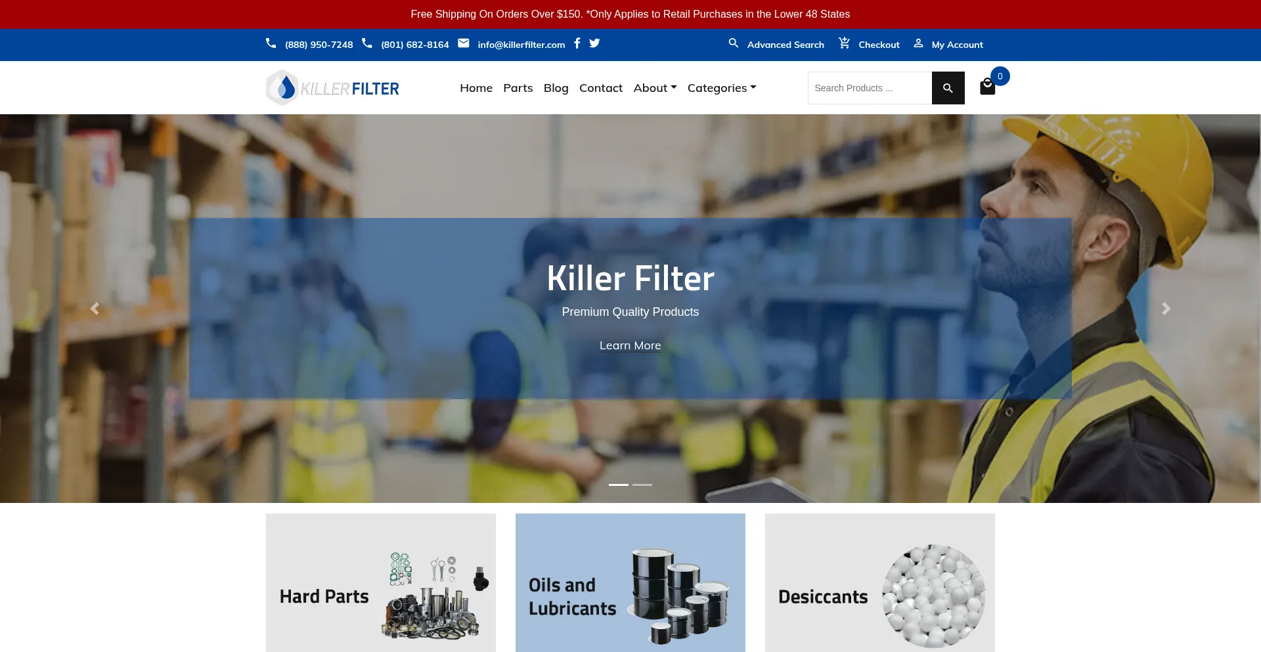Go to previous carousel slide
1261x652 pixels.
click(95, 309)
